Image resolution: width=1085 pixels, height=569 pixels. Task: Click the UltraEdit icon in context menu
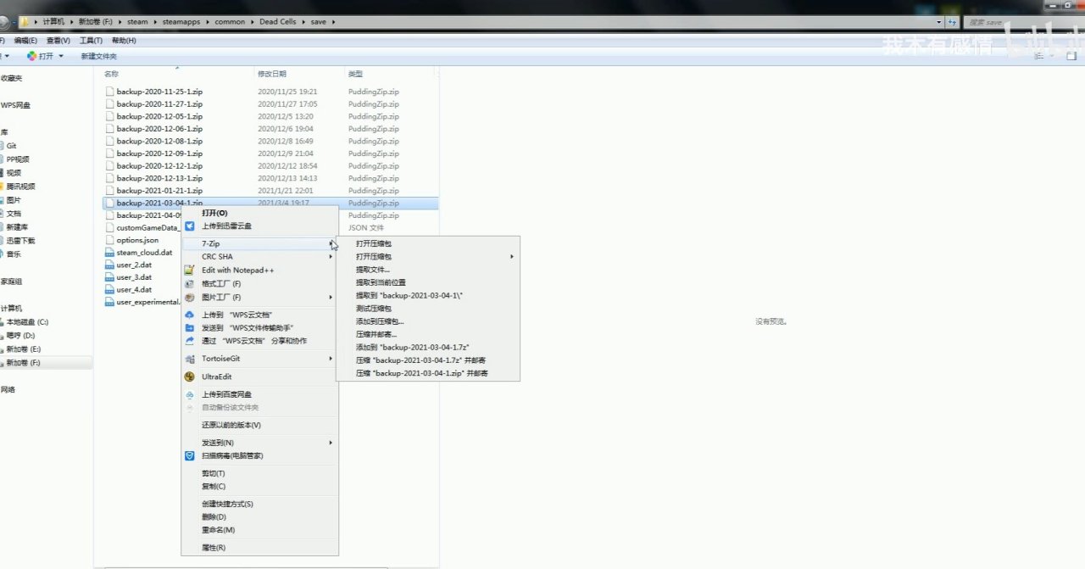coord(190,377)
